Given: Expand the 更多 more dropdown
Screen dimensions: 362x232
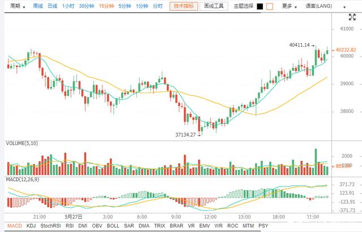Looking at the screenshot, I should pos(289,6).
